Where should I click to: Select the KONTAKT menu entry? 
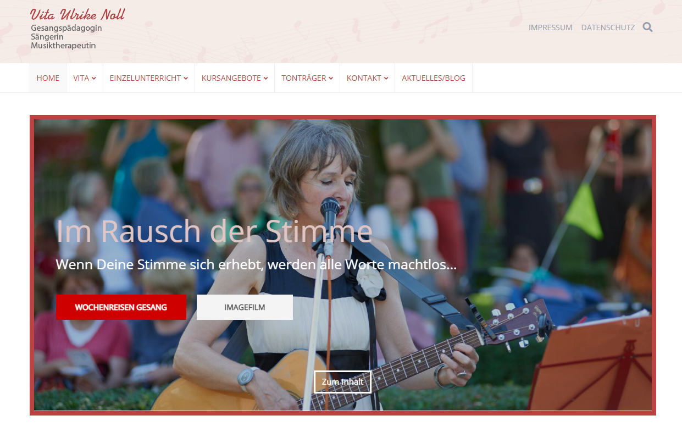point(364,78)
